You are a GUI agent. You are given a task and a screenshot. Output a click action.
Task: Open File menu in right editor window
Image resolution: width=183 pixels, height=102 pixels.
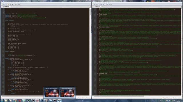[93, 3]
